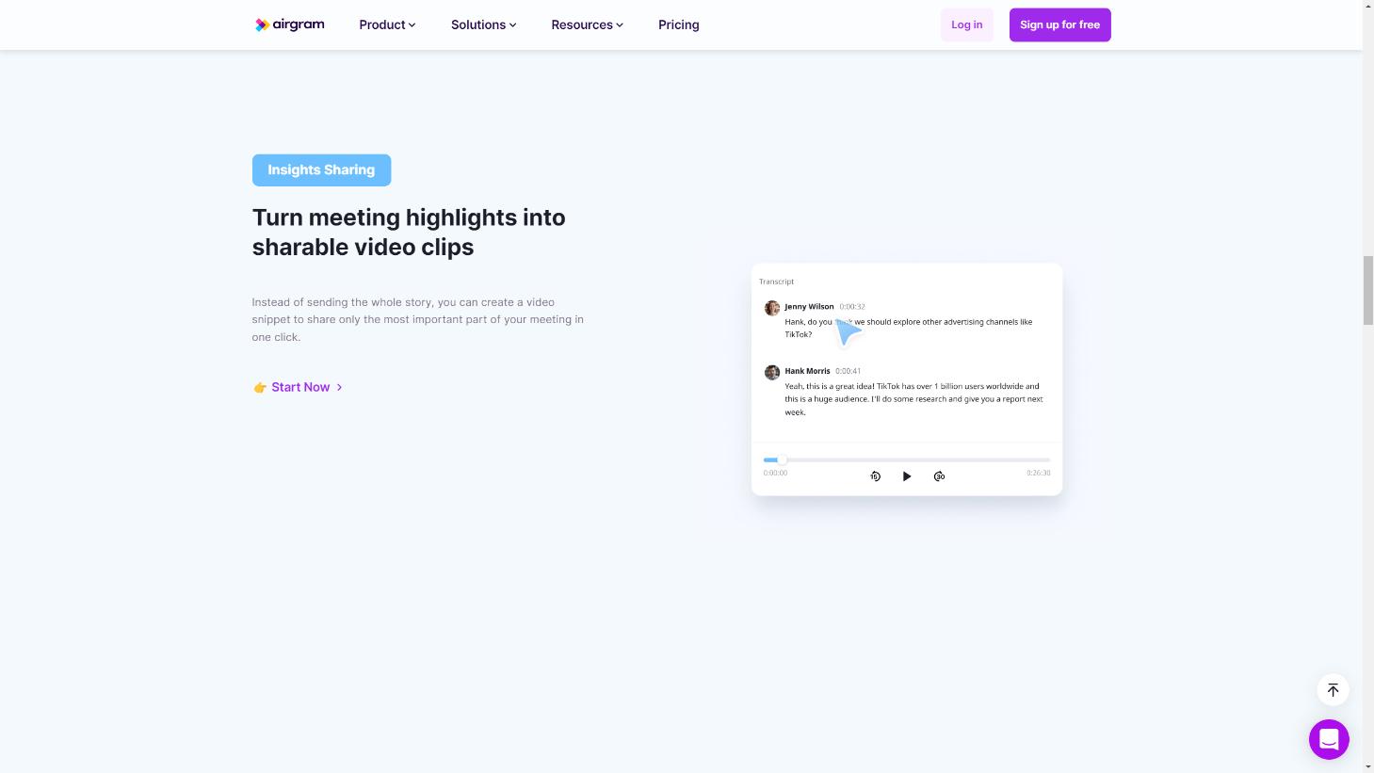The image size is (1374, 773).
Task: Expand the Product dropdown menu
Action: coord(387,24)
